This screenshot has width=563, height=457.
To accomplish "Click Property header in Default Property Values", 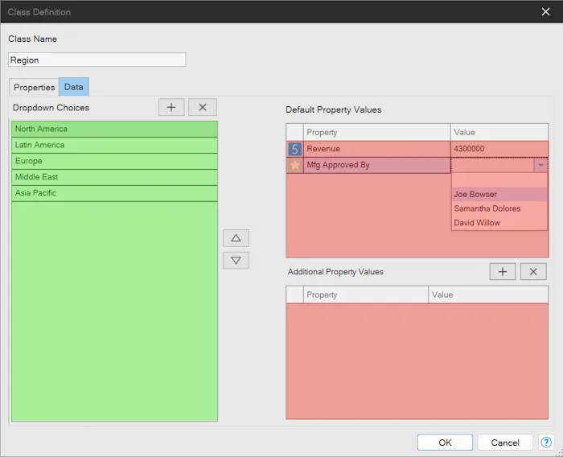I will point(377,132).
